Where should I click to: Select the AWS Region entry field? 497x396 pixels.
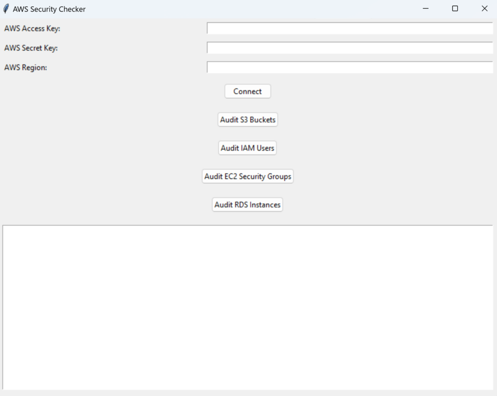click(x=350, y=67)
